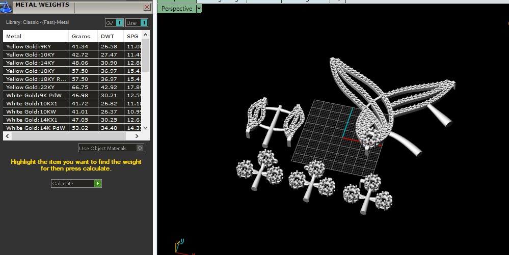509x255 pixels.
Task: Click the table scroll down arrow
Action: [x=145, y=128]
